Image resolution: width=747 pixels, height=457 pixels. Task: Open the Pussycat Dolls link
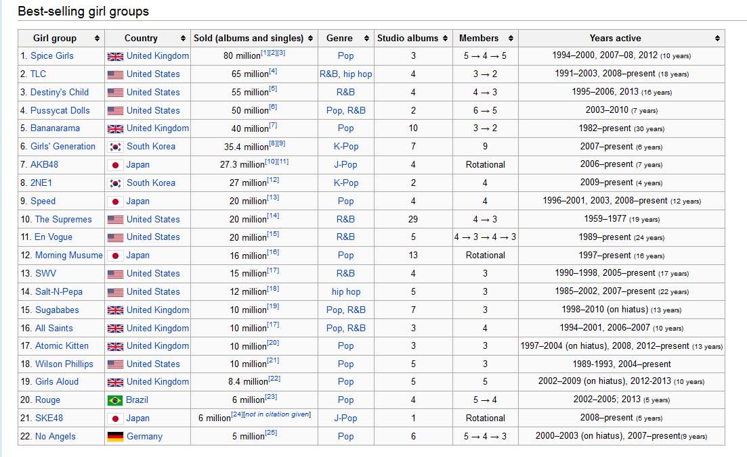click(x=60, y=110)
